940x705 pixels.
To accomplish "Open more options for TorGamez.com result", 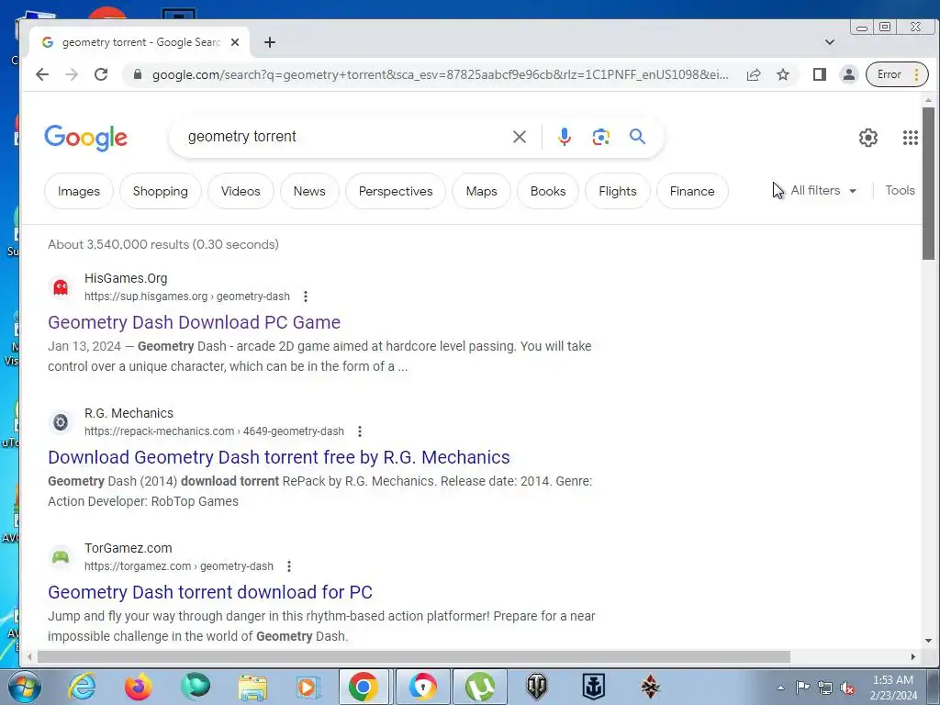I will click(x=289, y=566).
